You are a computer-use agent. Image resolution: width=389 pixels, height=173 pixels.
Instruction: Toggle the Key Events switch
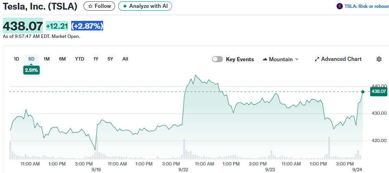(217, 59)
